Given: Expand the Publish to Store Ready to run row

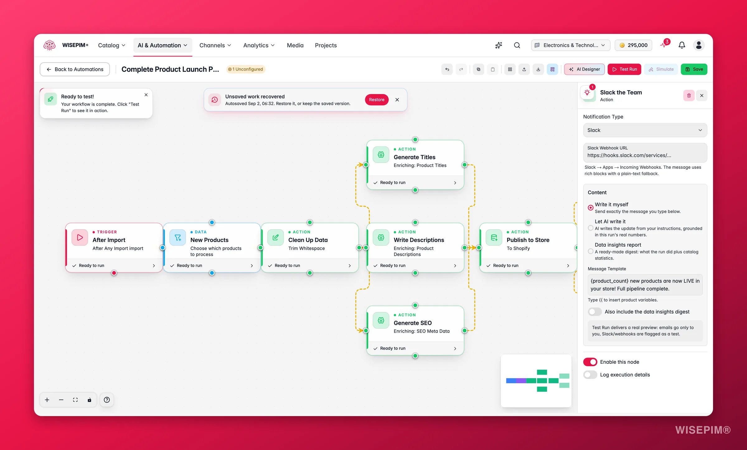Looking at the screenshot, I should [528, 266].
